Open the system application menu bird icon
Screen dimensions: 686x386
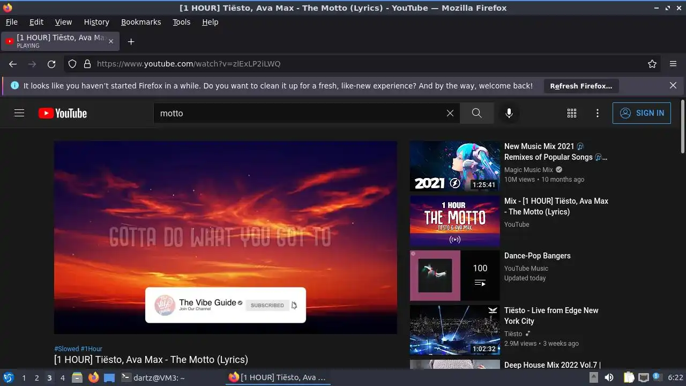[8, 377]
